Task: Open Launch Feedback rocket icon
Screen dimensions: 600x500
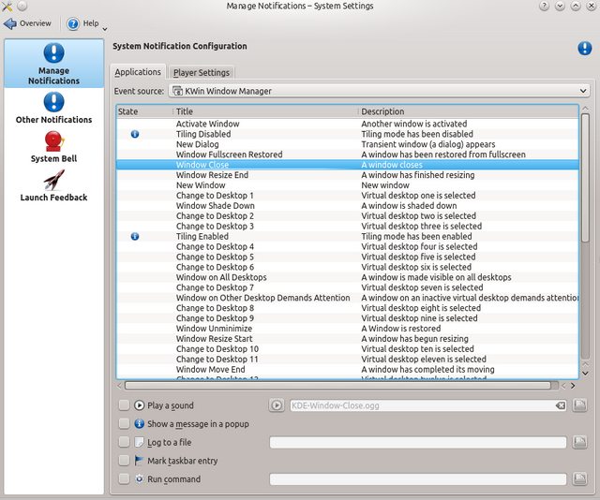Action: [x=53, y=181]
